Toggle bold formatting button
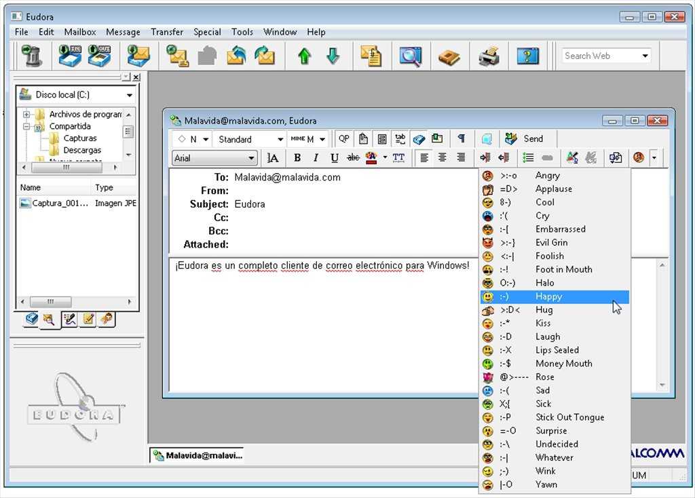Screen dimensions: 695x498 297,157
